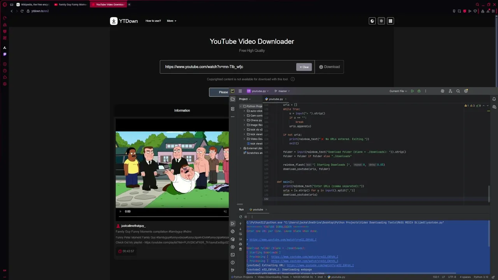Clear all Run console output (trash)

coord(240,249)
